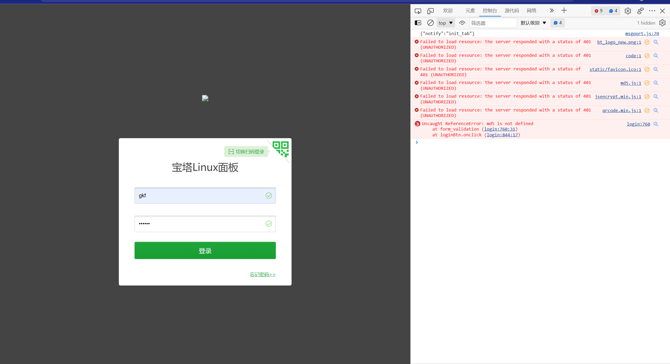Click network request icon on bt_logo_new.png row

(x=647, y=42)
